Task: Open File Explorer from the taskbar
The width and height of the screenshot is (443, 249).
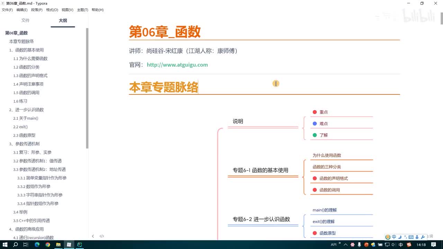Action: pos(58,245)
